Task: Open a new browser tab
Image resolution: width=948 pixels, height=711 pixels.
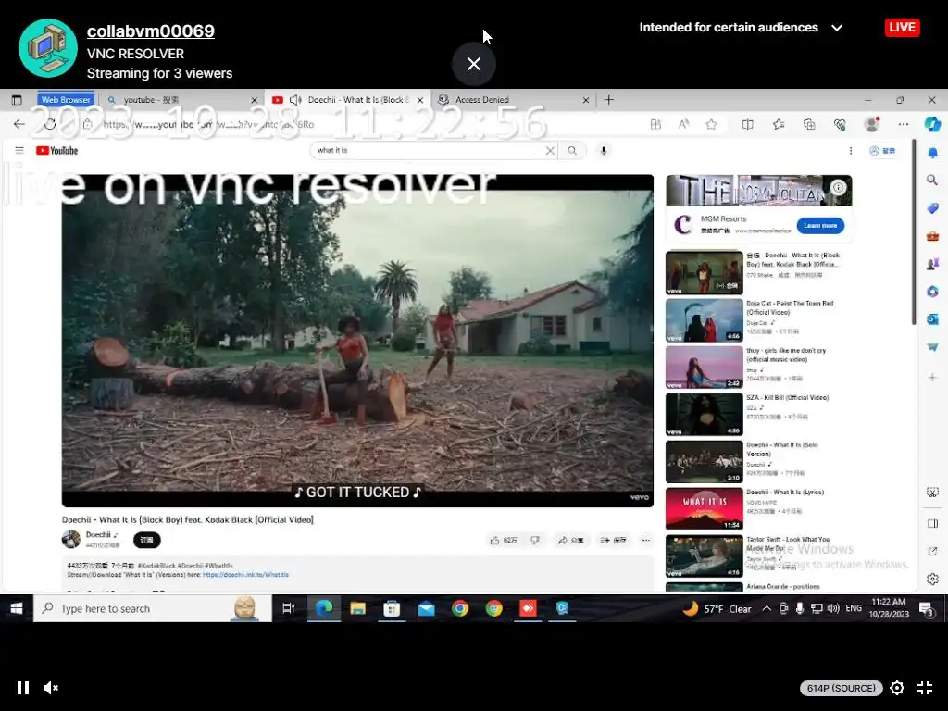Action: tap(609, 100)
